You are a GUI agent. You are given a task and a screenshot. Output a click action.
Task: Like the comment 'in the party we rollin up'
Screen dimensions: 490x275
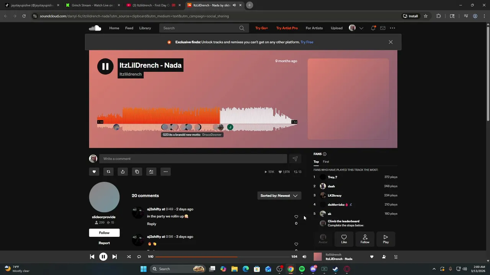pos(296,217)
